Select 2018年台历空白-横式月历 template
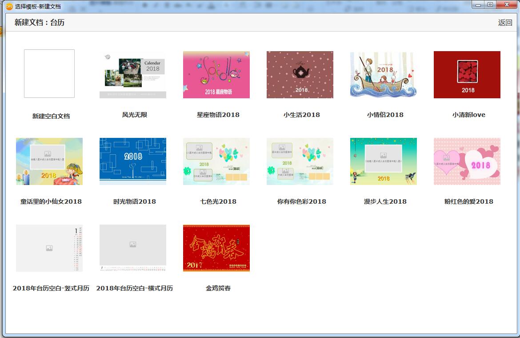 click(132, 248)
